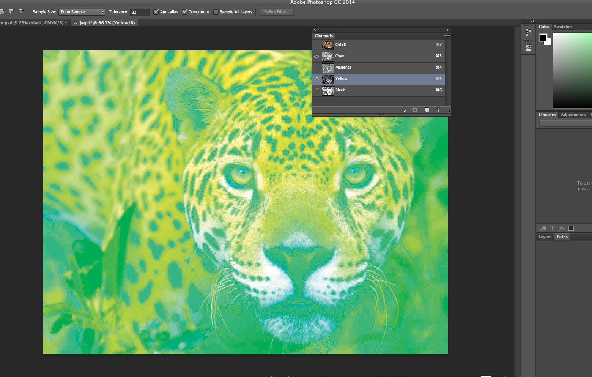Toggle visibility of the Magenta channel
This screenshot has width=592, height=377.
[x=316, y=68]
